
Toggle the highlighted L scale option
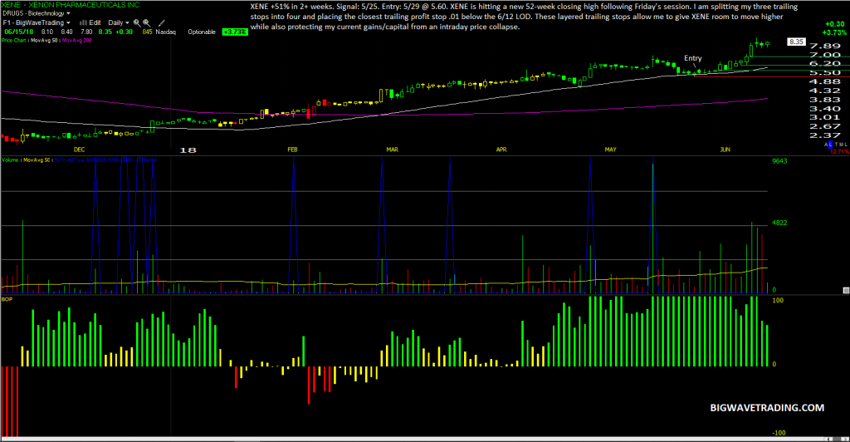point(830,145)
